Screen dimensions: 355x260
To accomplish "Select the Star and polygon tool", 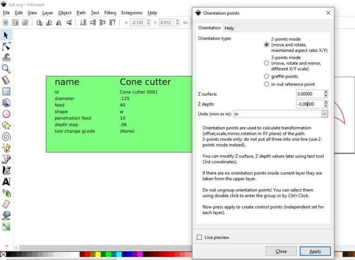I will tap(6, 125).
